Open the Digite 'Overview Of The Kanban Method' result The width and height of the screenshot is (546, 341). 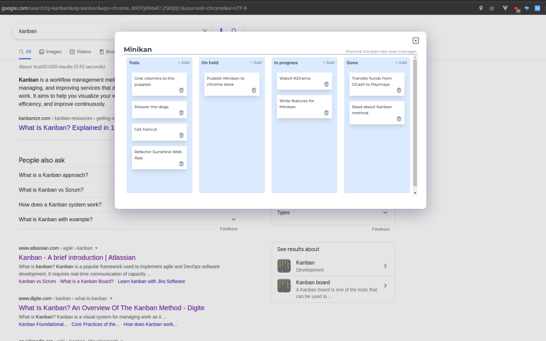(112, 308)
